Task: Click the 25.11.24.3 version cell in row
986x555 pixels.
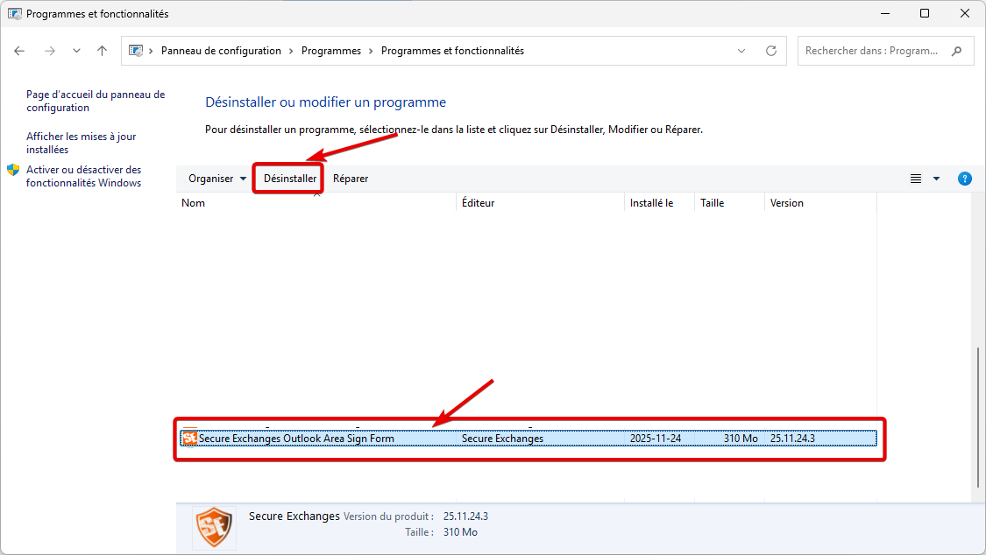Action: [x=792, y=439]
